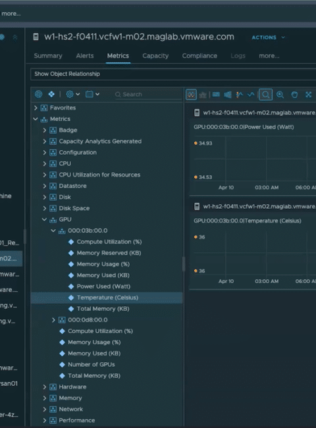Screen dimensions: 316x428
Task: Open the gear settings menu in the tree toolbar
Action: pyautogui.click(x=72, y=94)
